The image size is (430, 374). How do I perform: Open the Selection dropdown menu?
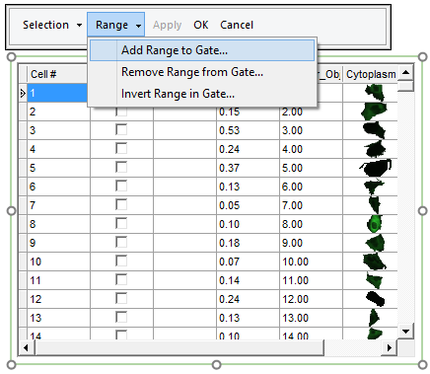click(52, 25)
